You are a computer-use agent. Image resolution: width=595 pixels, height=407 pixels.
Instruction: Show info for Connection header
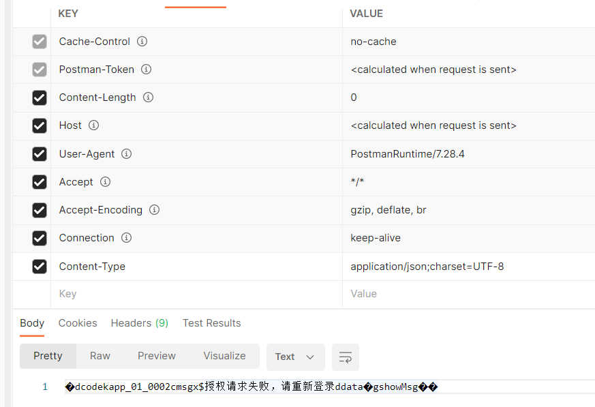coord(126,238)
